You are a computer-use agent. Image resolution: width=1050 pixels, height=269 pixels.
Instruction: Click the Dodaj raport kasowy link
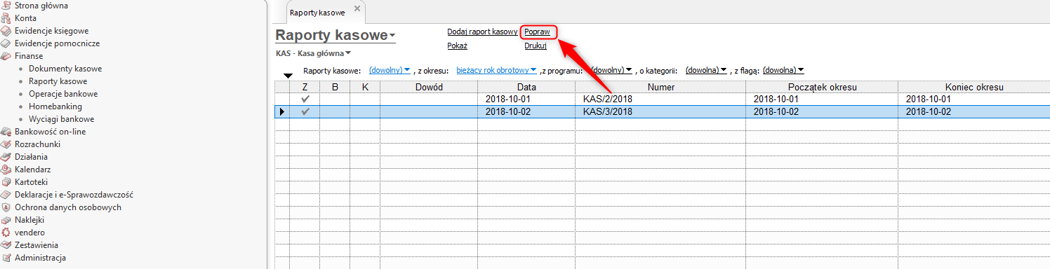click(482, 32)
